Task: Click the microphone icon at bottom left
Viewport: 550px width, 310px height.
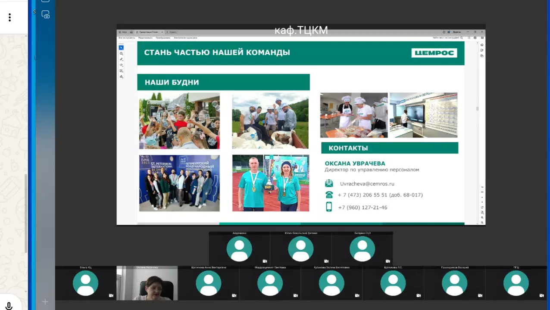Action: [x=9, y=306]
